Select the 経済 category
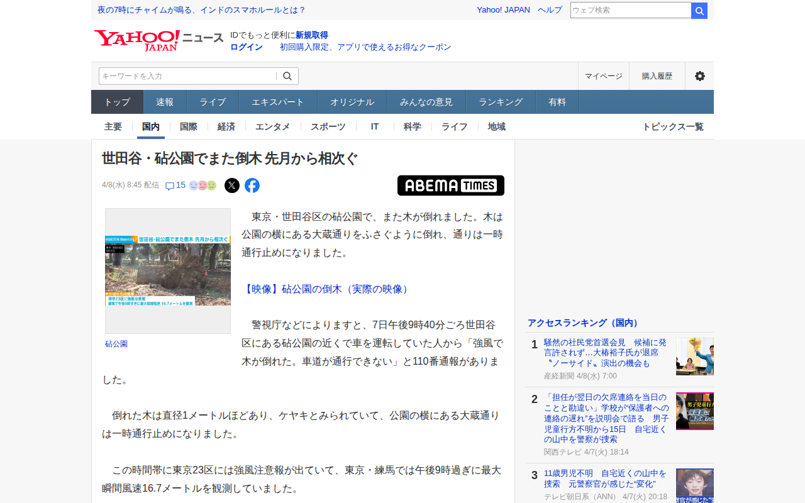The image size is (805, 503). (x=226, y=126)
